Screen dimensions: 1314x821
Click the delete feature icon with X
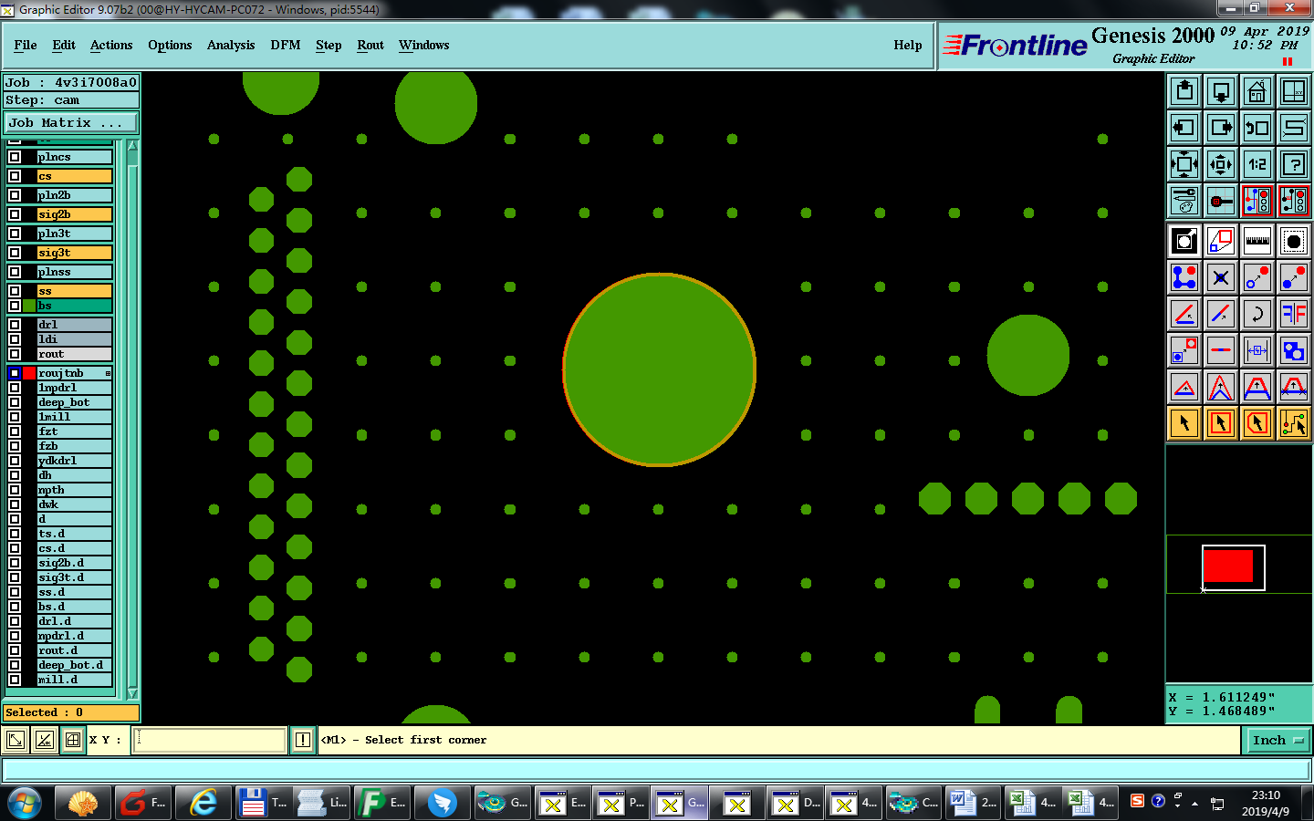[1221, 277]
